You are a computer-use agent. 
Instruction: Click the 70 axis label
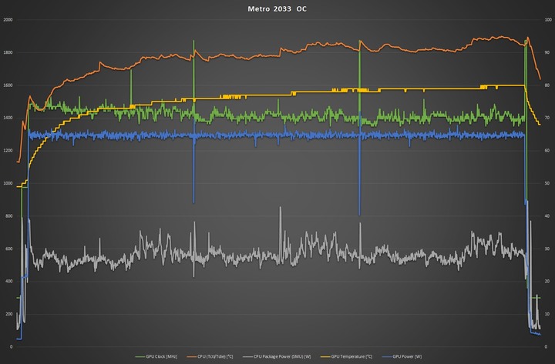[x=547, y=118]
